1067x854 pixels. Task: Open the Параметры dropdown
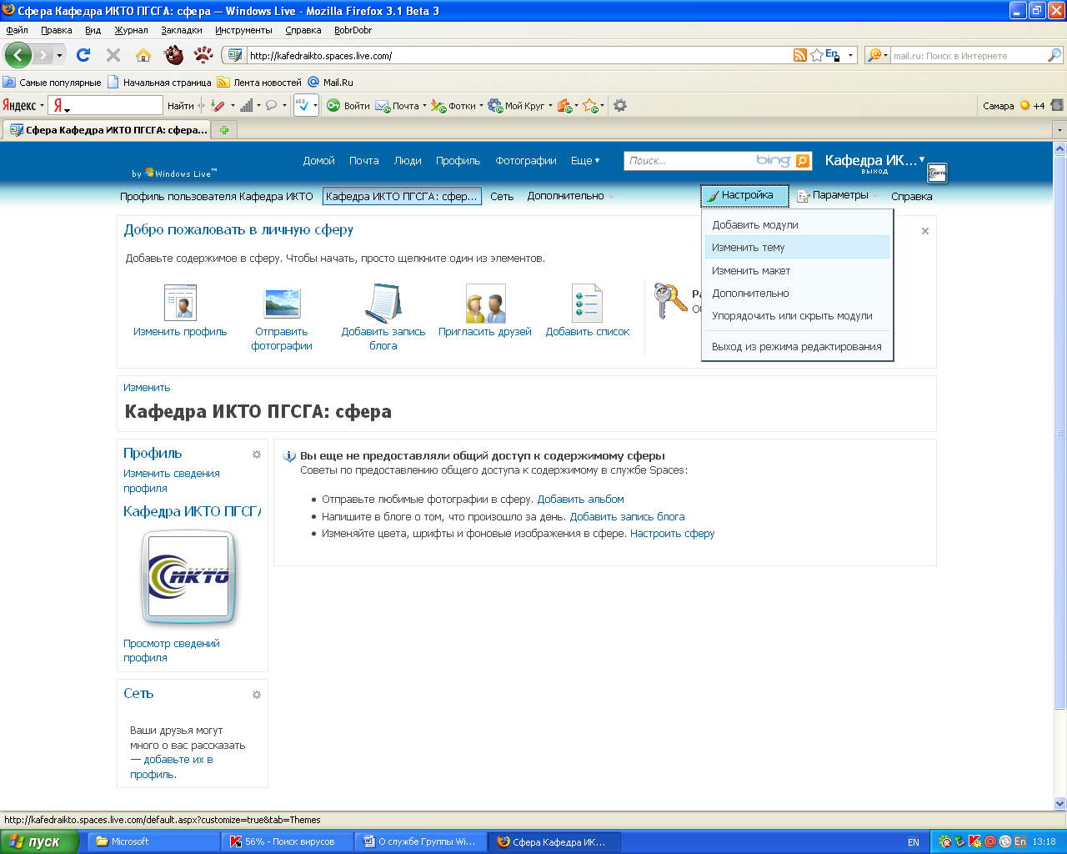tap(837, 196)
